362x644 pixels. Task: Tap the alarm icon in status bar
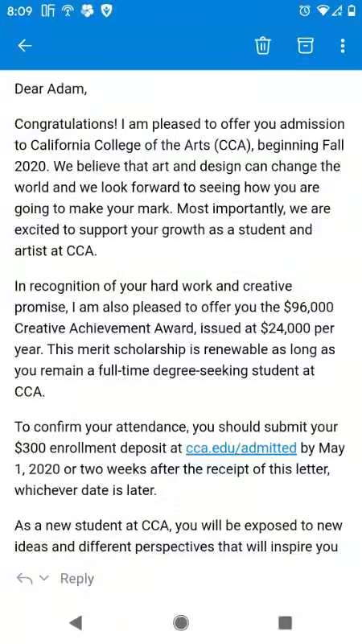305,11
